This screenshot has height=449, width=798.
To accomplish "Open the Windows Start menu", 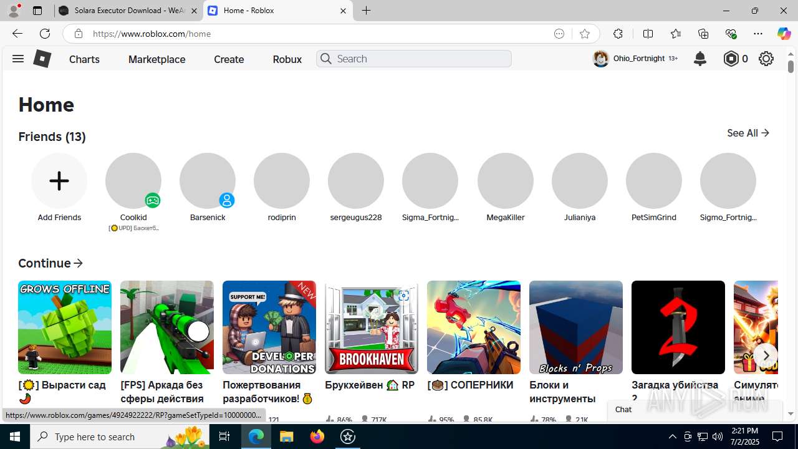I will [x=15, y=437].
